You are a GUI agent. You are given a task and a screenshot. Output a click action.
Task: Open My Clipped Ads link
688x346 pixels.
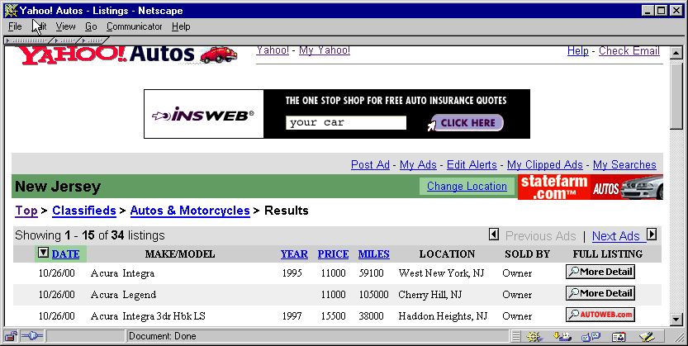(545, 165)
